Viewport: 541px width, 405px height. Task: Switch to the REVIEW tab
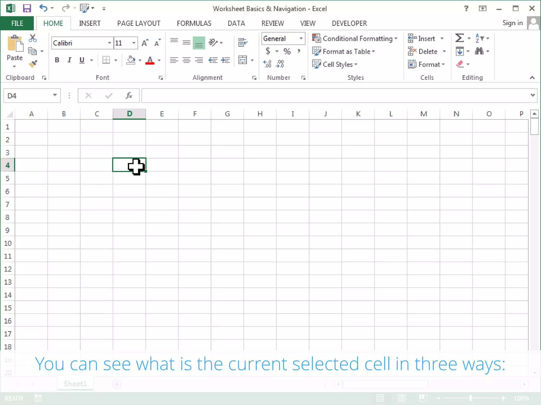[x=272, y=23]
